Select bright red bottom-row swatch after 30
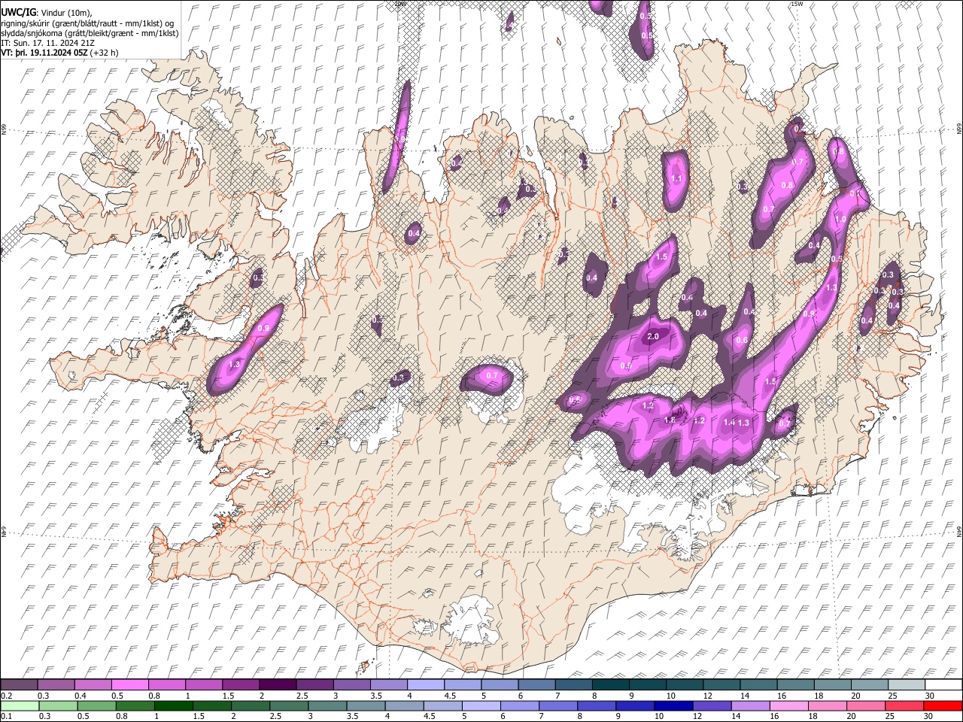This screenshot has width=963, height=722. 942,706
